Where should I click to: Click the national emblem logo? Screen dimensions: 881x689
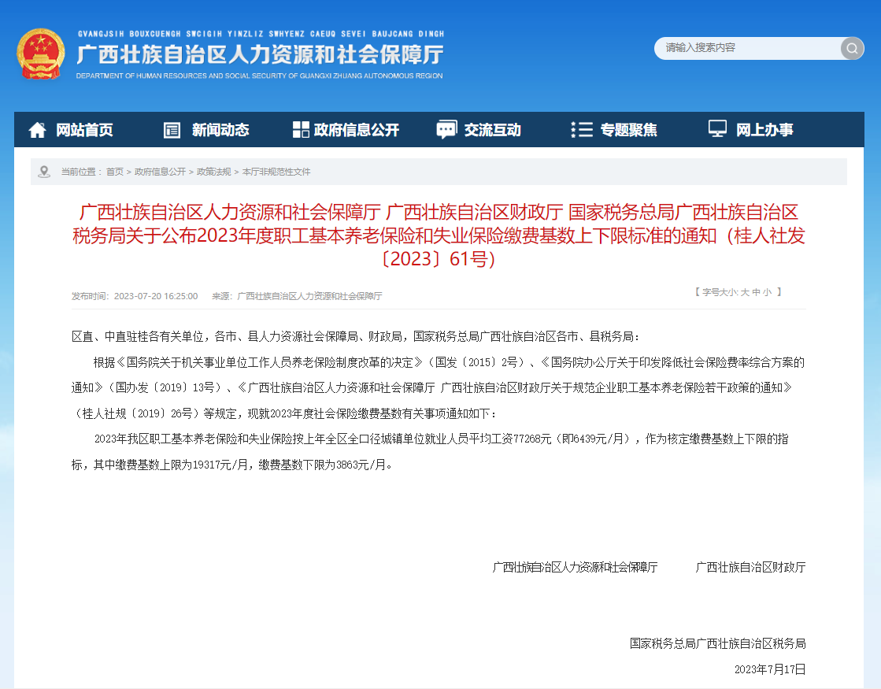point(41,54)
